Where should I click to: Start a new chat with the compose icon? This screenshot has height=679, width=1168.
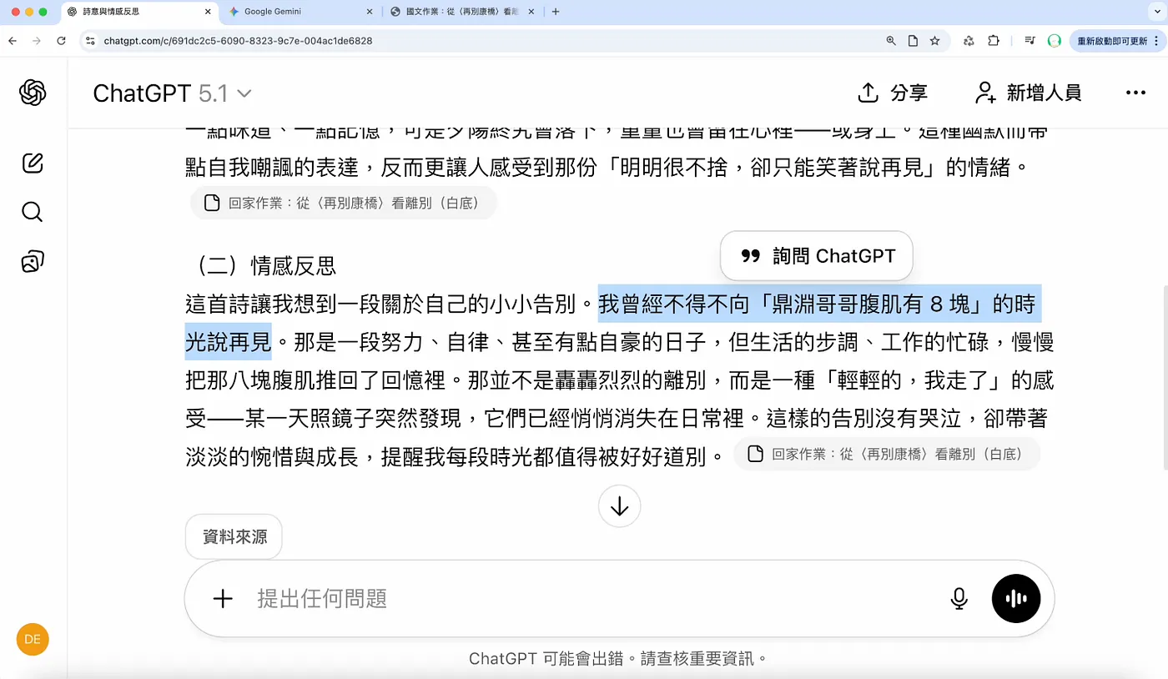[x=33, y=163]
